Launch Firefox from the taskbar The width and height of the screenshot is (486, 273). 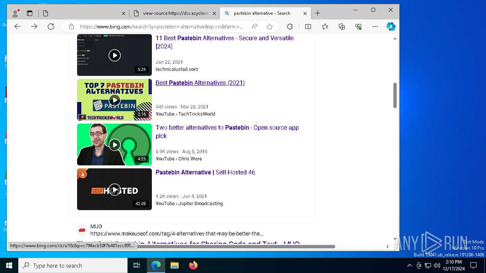tap(193, 265)
